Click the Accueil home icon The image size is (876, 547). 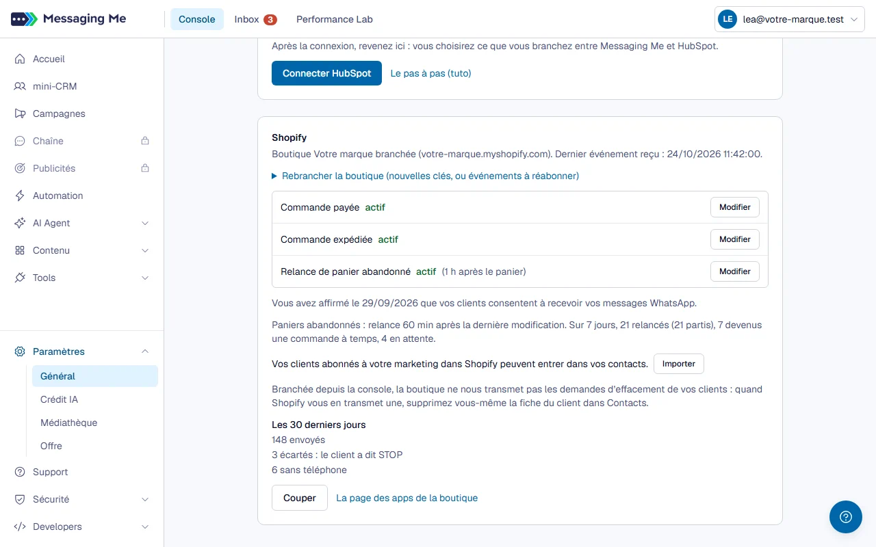tap(20, 59)
